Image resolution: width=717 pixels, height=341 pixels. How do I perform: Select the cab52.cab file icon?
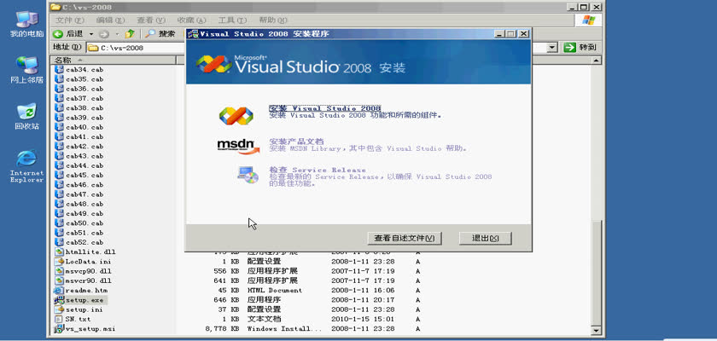tap(59, 242)
